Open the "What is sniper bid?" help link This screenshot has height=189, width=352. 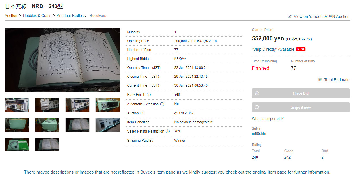[268, 119]
